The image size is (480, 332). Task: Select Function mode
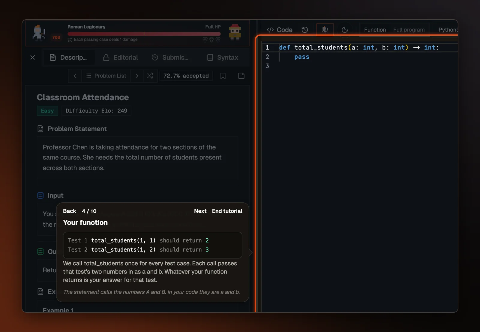[x=375, y=30]
